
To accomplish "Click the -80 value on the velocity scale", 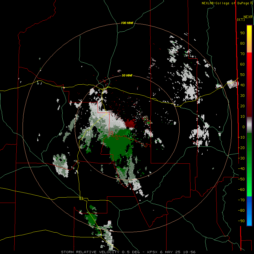I will point(241,211).
